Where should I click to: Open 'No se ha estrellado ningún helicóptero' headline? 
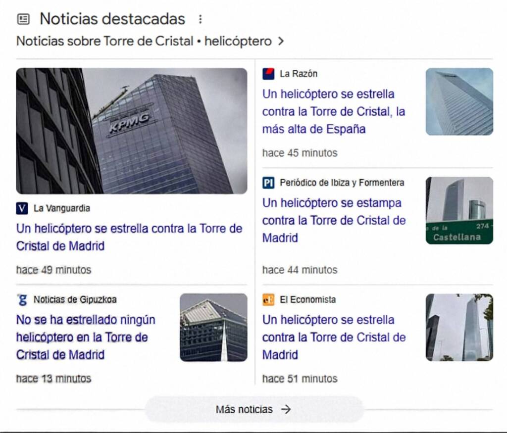[86, 337]
